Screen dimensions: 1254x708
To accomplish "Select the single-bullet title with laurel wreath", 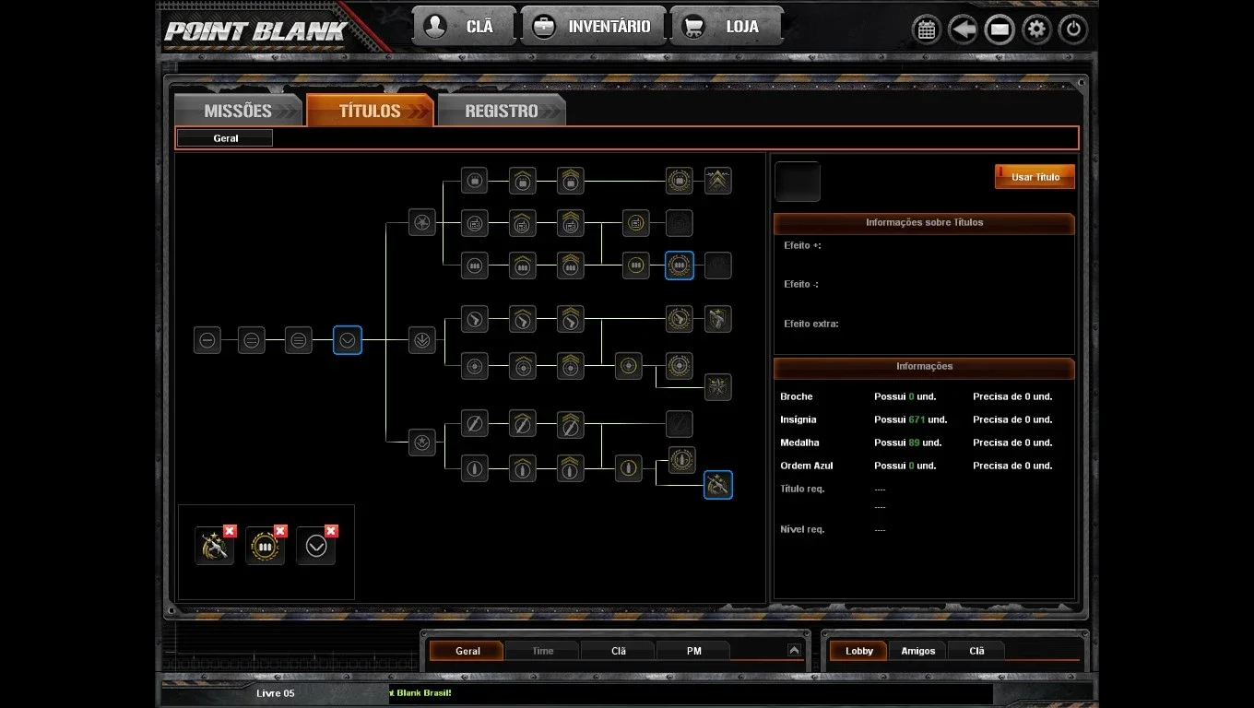I will (682, 460).
